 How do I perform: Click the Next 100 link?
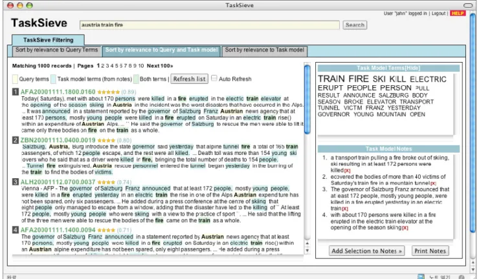pos(160,66)
